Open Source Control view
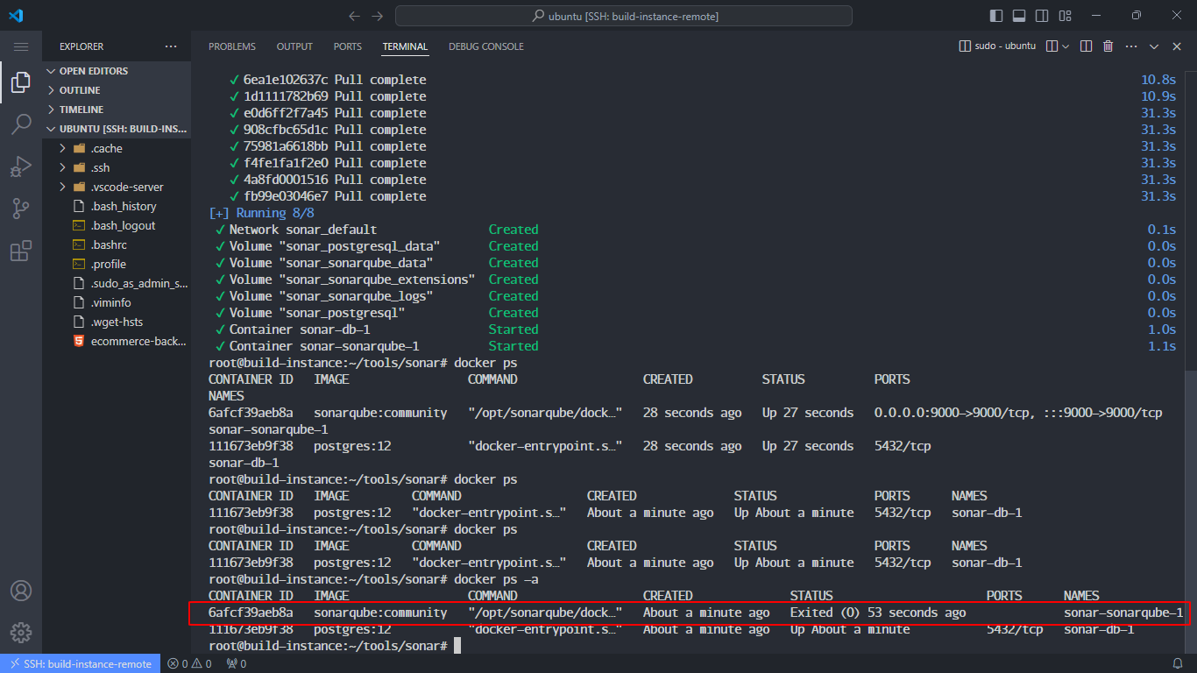This screenshot has height=673, width=1197. (x=21, y=209)
